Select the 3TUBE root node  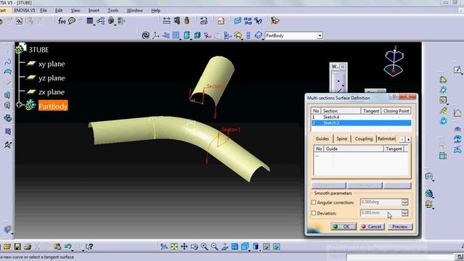(x=38, y=50)
